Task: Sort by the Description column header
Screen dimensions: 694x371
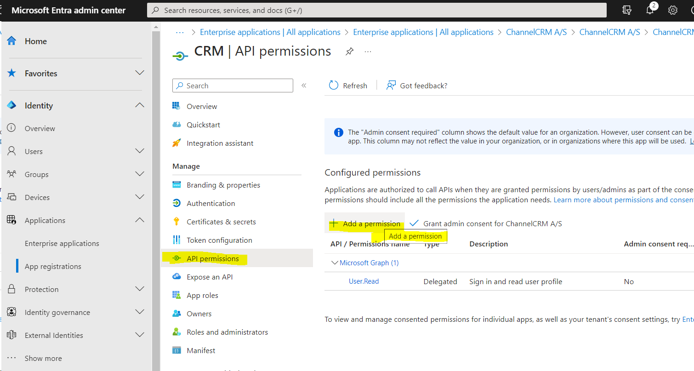Action: (489, 244)
